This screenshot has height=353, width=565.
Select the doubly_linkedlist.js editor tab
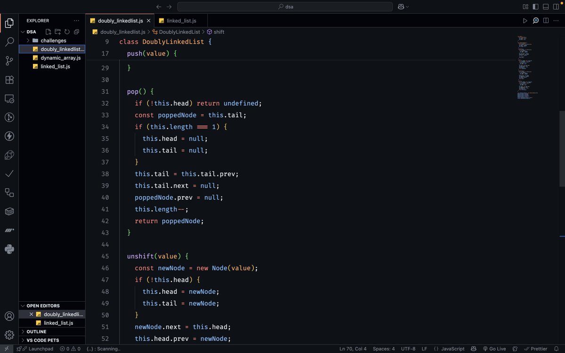tap(120, 21)
